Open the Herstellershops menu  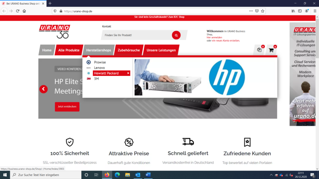pos(98,50)
